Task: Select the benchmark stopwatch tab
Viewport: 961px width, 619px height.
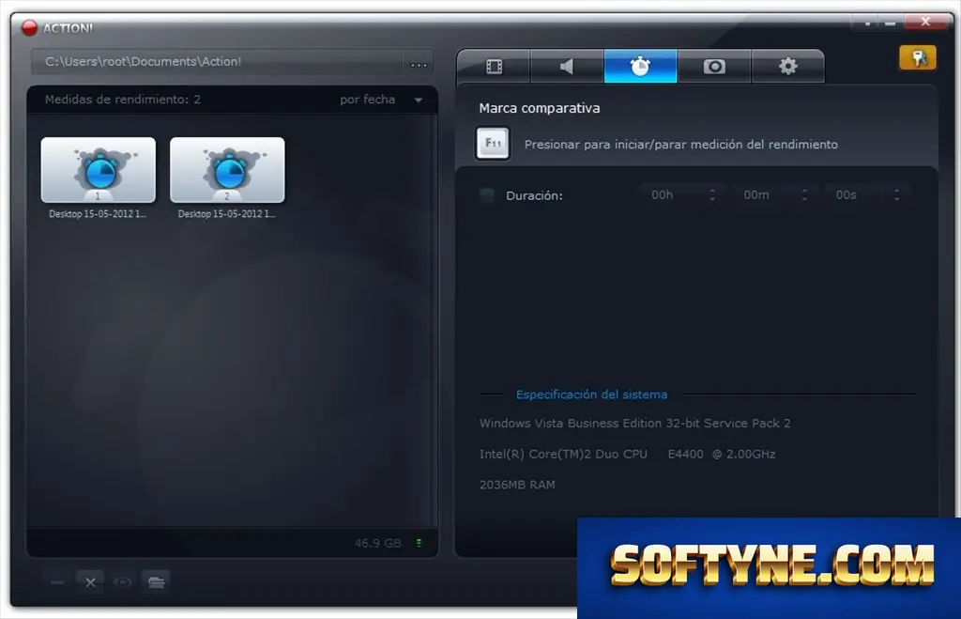Action: click(x=640, y=67)
